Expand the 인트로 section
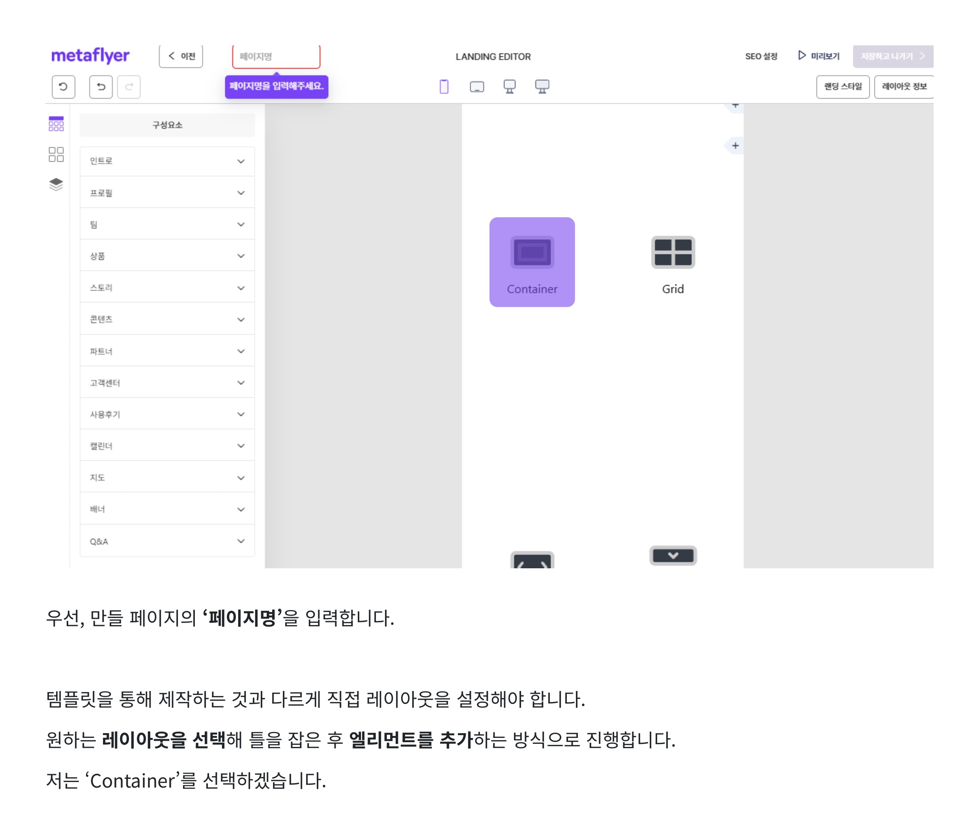 tap(167, 161)
